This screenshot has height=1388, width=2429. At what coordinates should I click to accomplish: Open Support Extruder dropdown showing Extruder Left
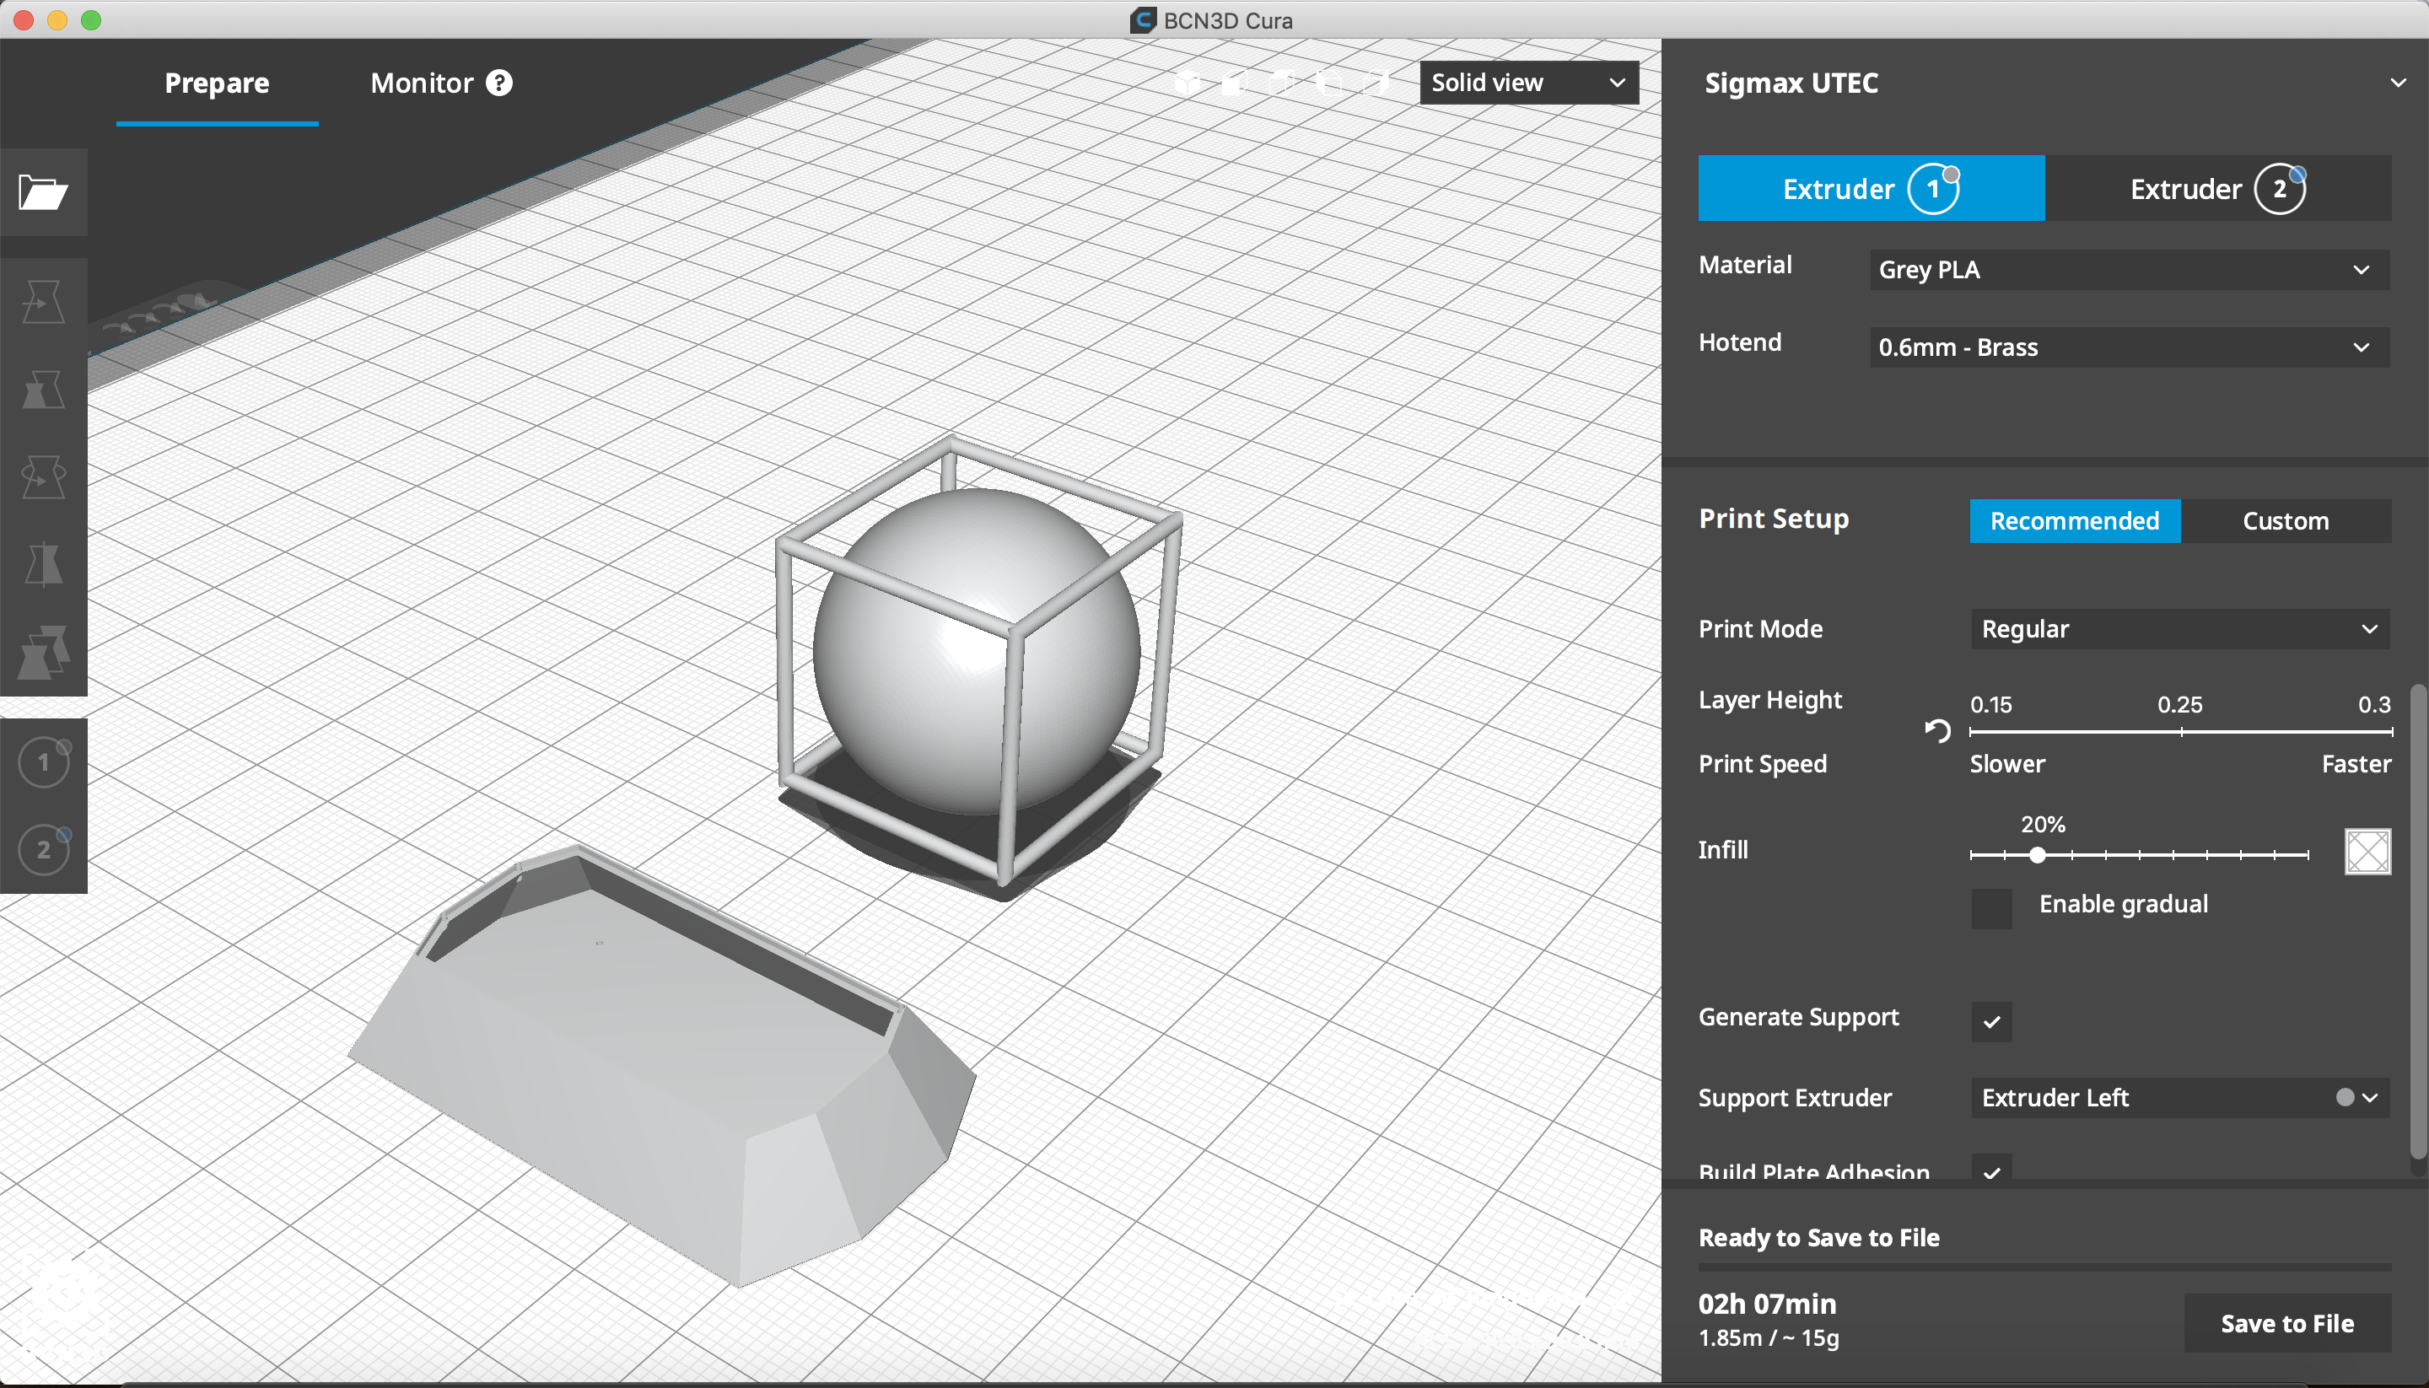click(2180, 1097)
